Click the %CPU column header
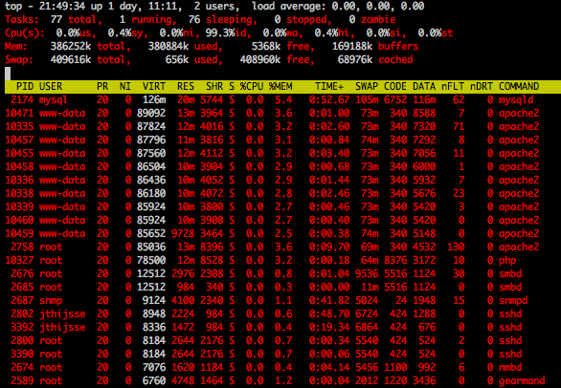561x388 pixels. [x=252, y=86]
